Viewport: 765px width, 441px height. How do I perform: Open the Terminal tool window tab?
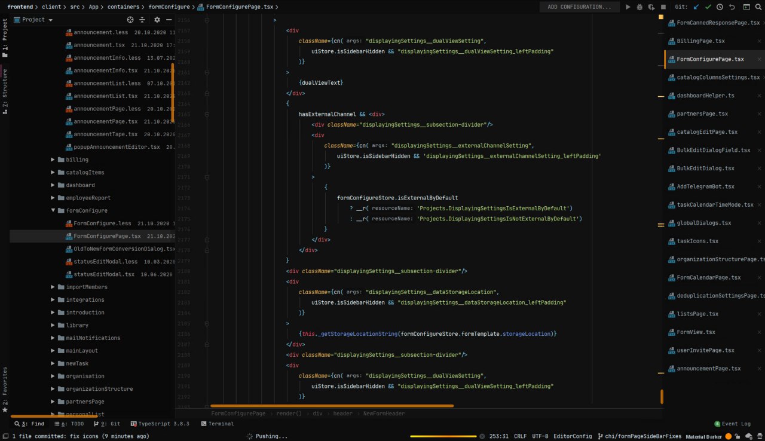(x=217, y=424)
